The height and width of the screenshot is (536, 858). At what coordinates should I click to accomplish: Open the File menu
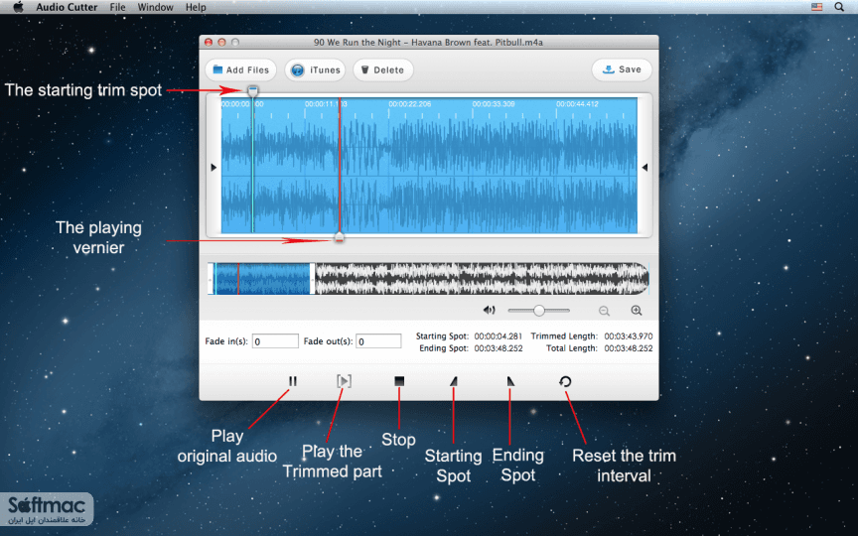pyautogui.click(x=117, y=7)
